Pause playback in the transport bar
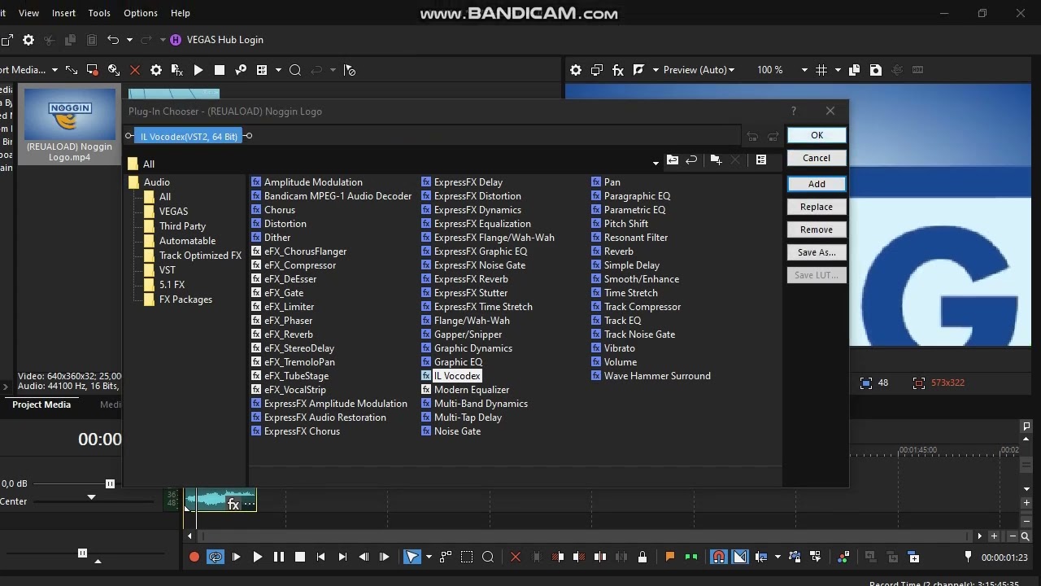 point(279,557)
